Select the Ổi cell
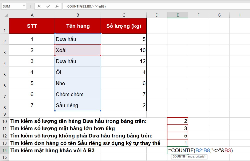This screenshot has height=161, width=250. click(78, 72)
